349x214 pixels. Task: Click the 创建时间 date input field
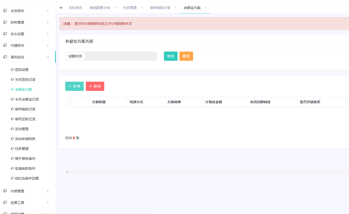coord(121,56)
